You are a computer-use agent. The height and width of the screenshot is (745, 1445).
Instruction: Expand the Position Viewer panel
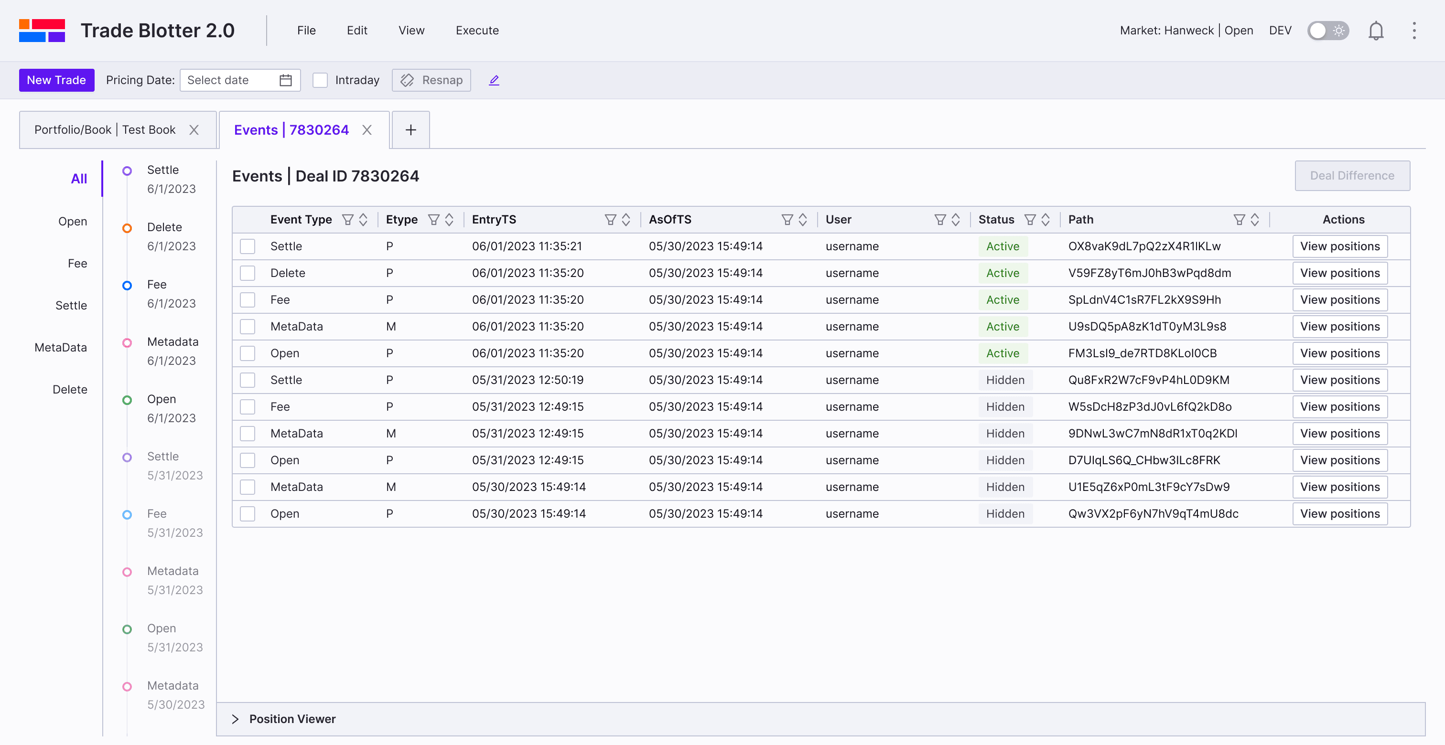[x=235, y=719]
